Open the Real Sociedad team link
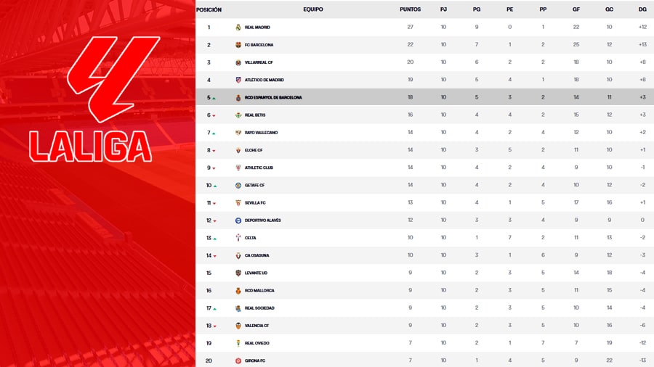Screen dimensions: 654x367 point(258,308)
